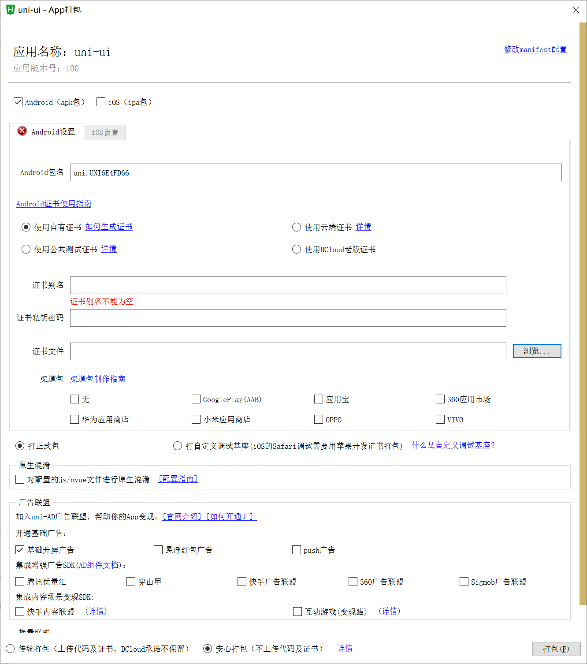Check the push广告 checkbox
Screen dimensions: 587x664
coord(297,550)
